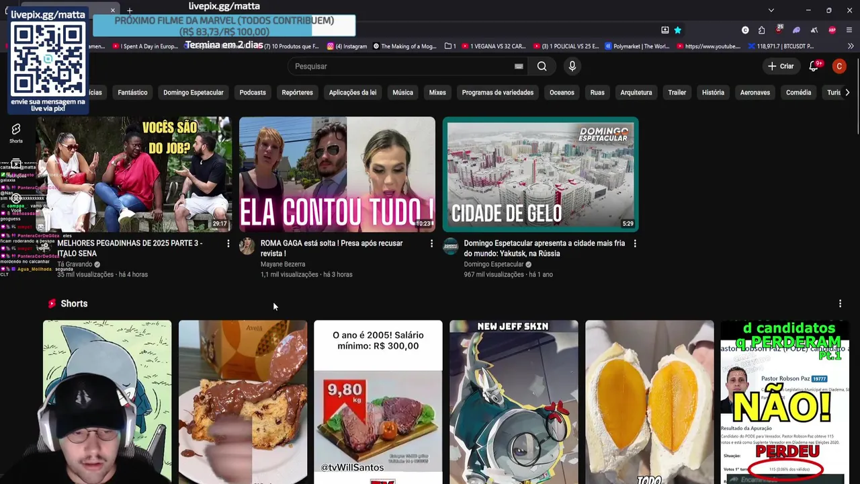Select the Música category chip
The image size is (860, 484).
point(402,92)
